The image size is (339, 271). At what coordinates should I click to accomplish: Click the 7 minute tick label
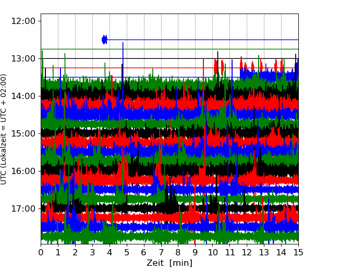coord(161,252)
